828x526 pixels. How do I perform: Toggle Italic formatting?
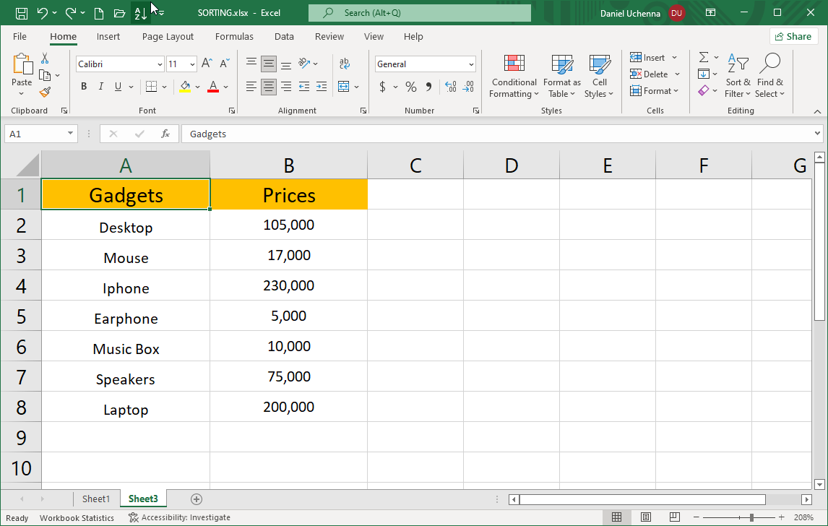(x=101, y=87)
